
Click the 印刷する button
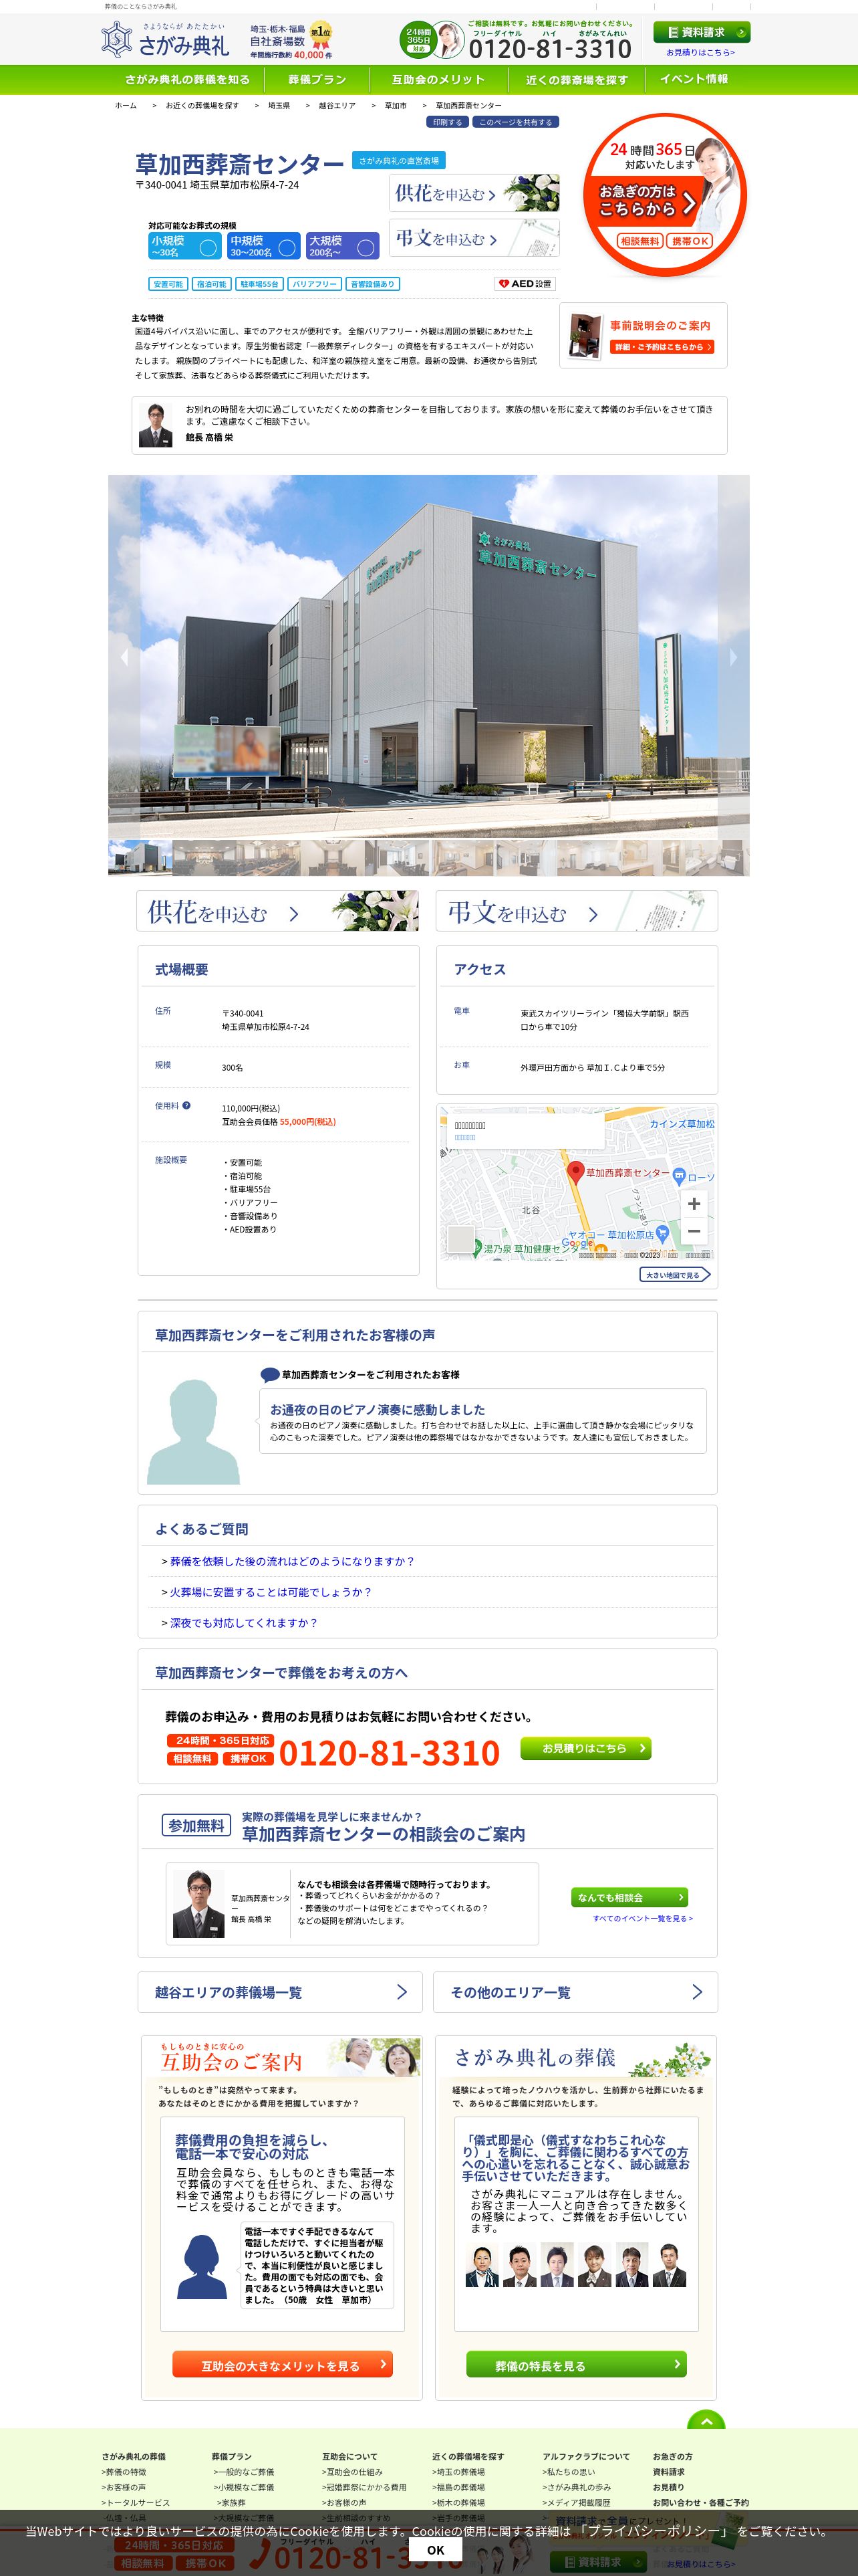pos(448,122)
